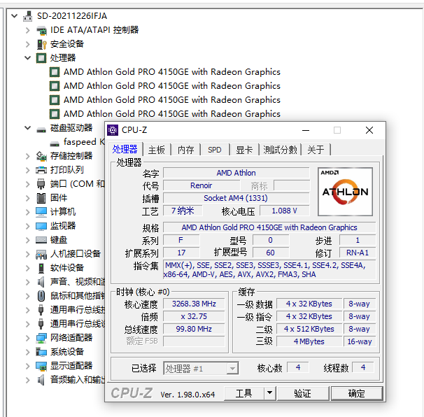Switch to the 主板 tab
Viewport: 424px width, 417px height.
(x=157, y=150)
